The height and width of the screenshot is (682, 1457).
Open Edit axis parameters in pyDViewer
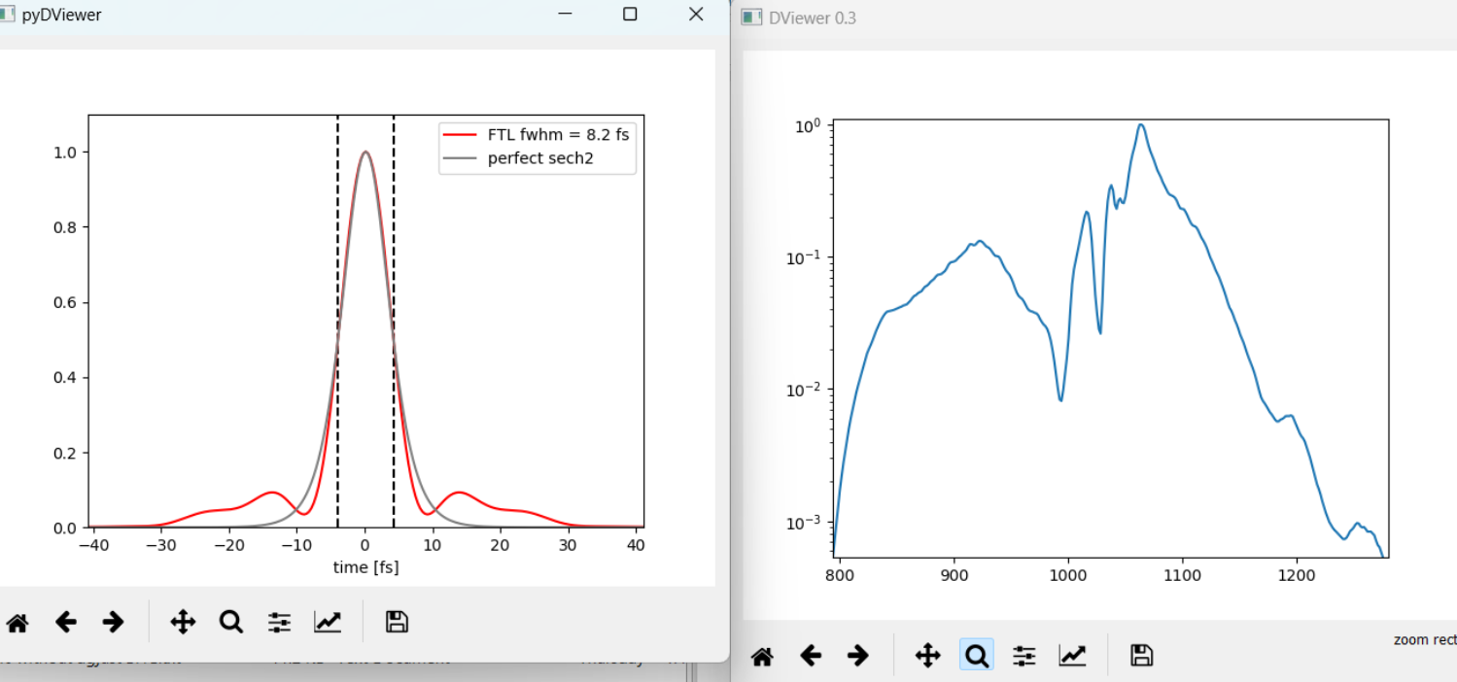[x=328, y=622]
